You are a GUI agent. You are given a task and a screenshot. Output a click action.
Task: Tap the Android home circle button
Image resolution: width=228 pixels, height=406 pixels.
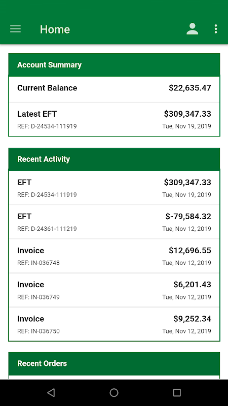tap(114, 392)
